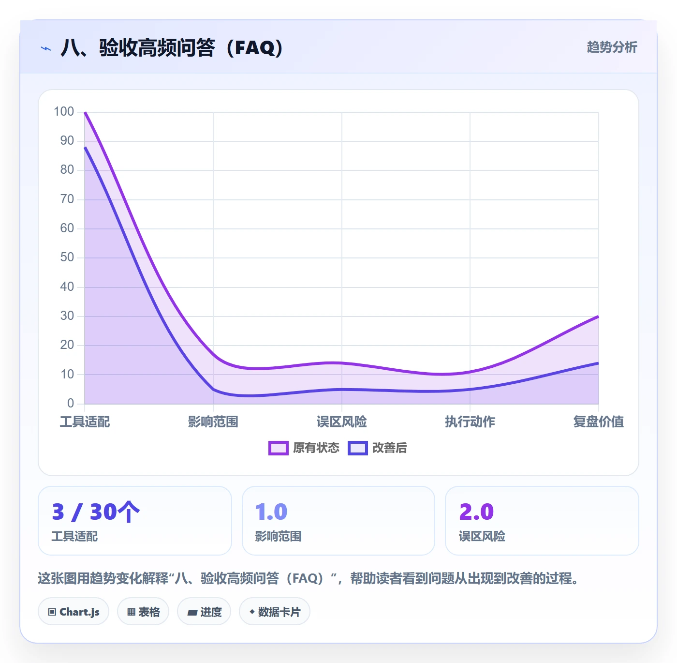Select the 2.0 stat value
The image size is (677, 663).
(476, 512)
